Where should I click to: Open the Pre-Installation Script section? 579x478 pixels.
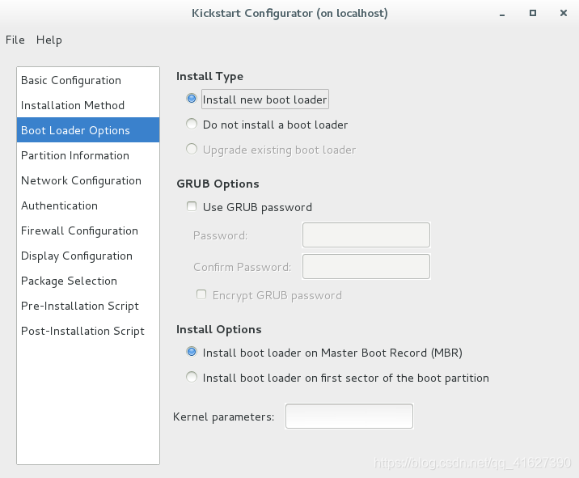[88, 307]
